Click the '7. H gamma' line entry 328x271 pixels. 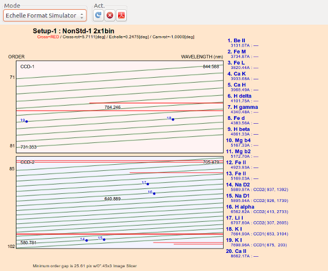point(243,109)
